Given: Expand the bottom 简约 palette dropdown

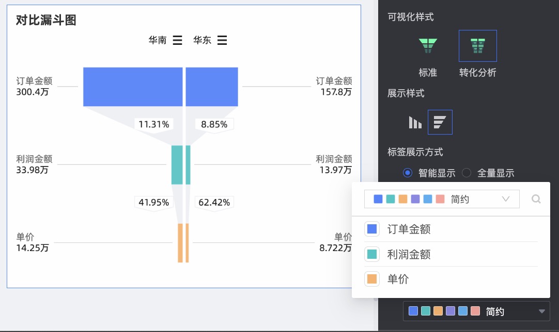Looking at the screenshot, I should point(475,311).
